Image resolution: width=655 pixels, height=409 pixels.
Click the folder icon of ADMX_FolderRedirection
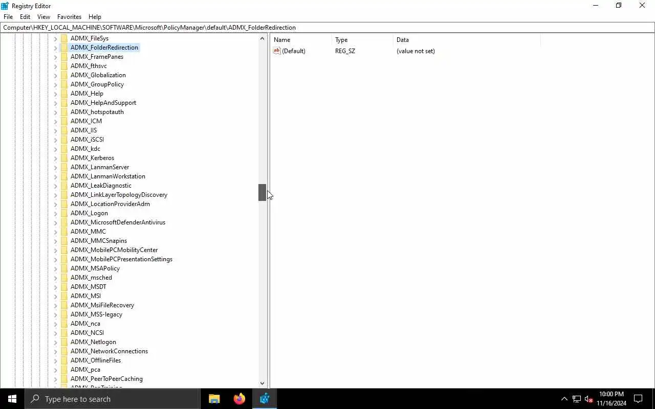64,48
